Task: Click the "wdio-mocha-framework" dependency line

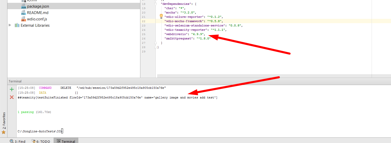Action: pyautogui.click(x=194, y=21)
